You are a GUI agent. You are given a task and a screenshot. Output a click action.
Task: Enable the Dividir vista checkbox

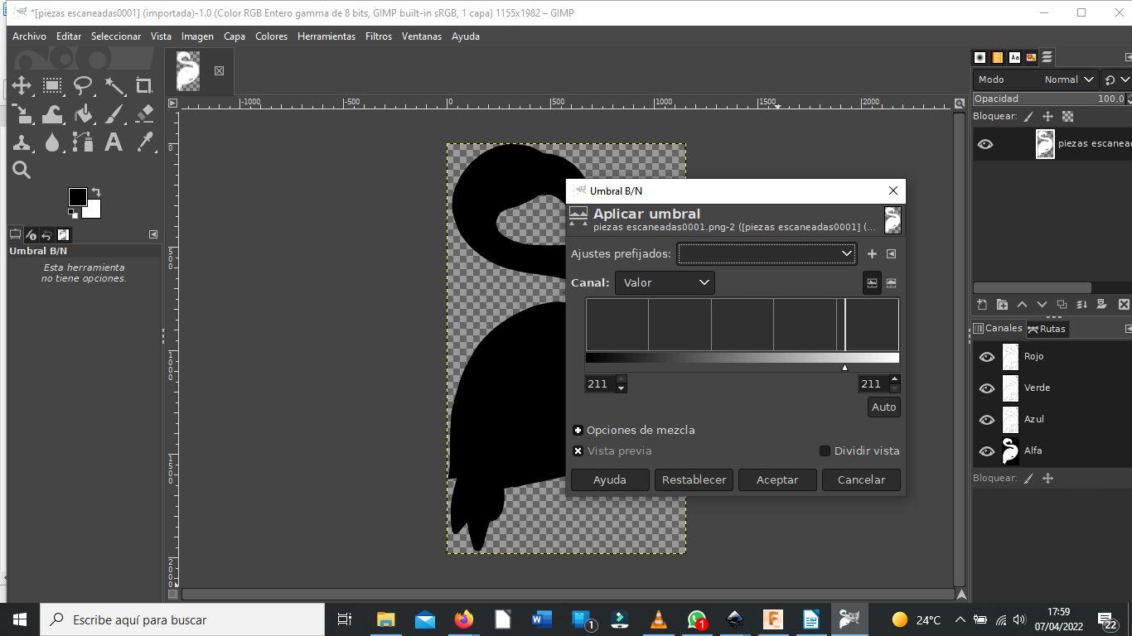coord(825,451)
